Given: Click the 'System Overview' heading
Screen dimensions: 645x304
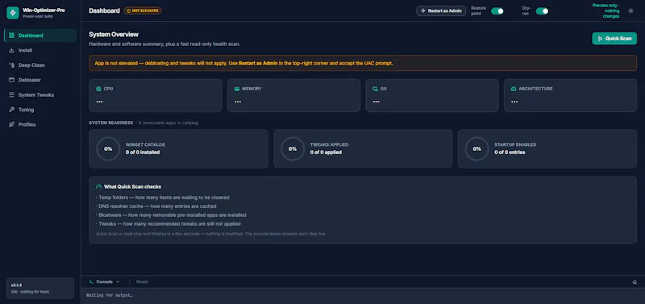Looking at the screenshot, I should click(x=114, y=35).
